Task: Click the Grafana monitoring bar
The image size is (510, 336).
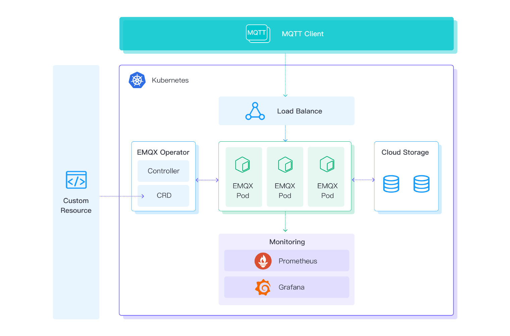Action: click(x=287, y=287)
